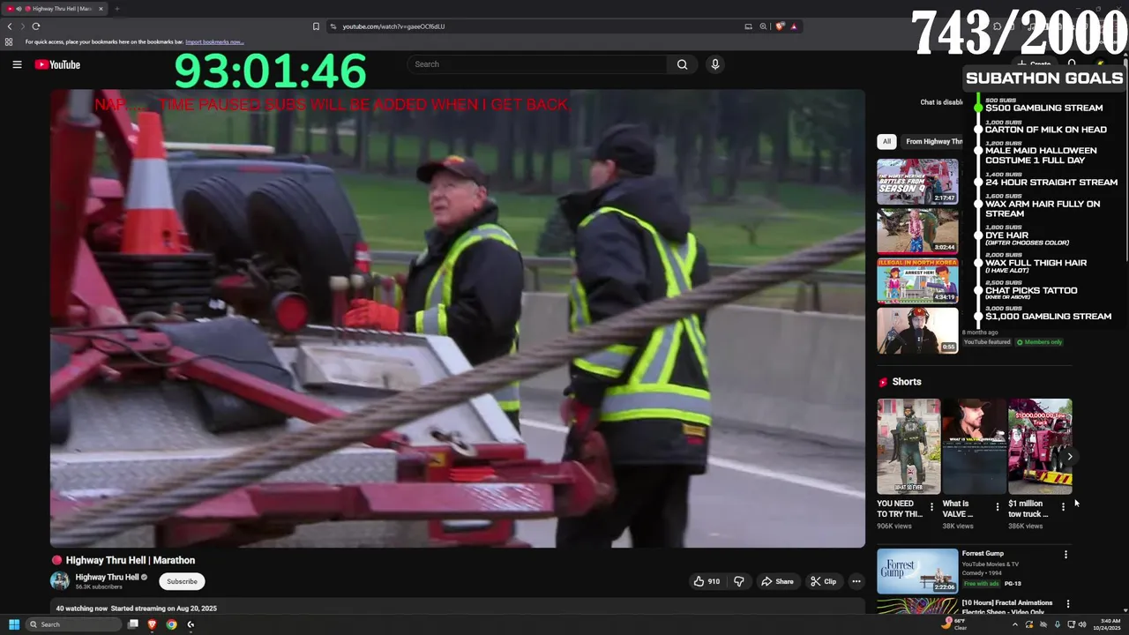Subscribe to the Highway Thru Hell channel
Viewport: 1129px width, 635px height.
point(182,581)
